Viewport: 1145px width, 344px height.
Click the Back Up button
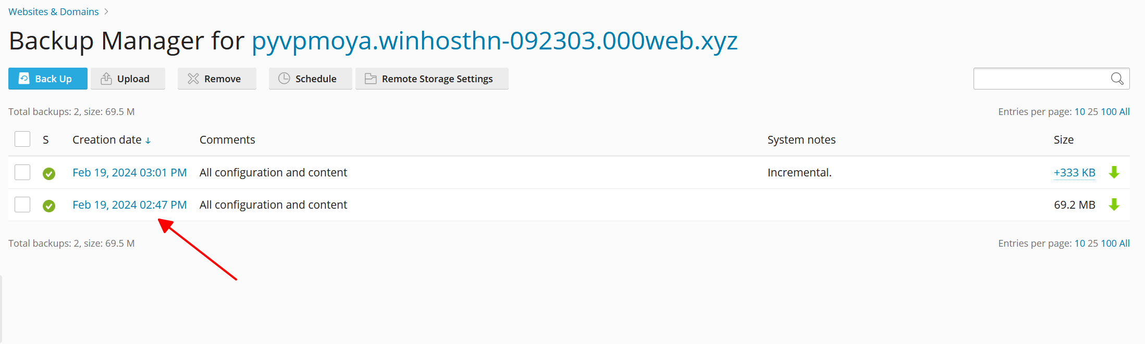coord(48,79)
